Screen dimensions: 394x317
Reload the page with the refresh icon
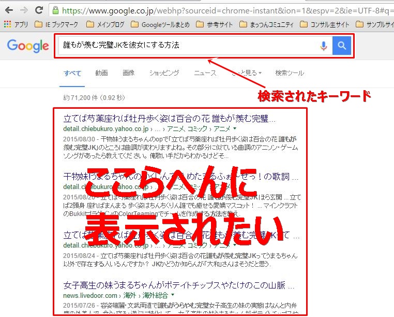[39, 10]
